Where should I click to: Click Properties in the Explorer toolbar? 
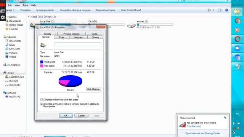(26, 10)
